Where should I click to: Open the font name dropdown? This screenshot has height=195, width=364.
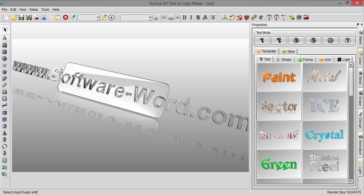[150, 18]
